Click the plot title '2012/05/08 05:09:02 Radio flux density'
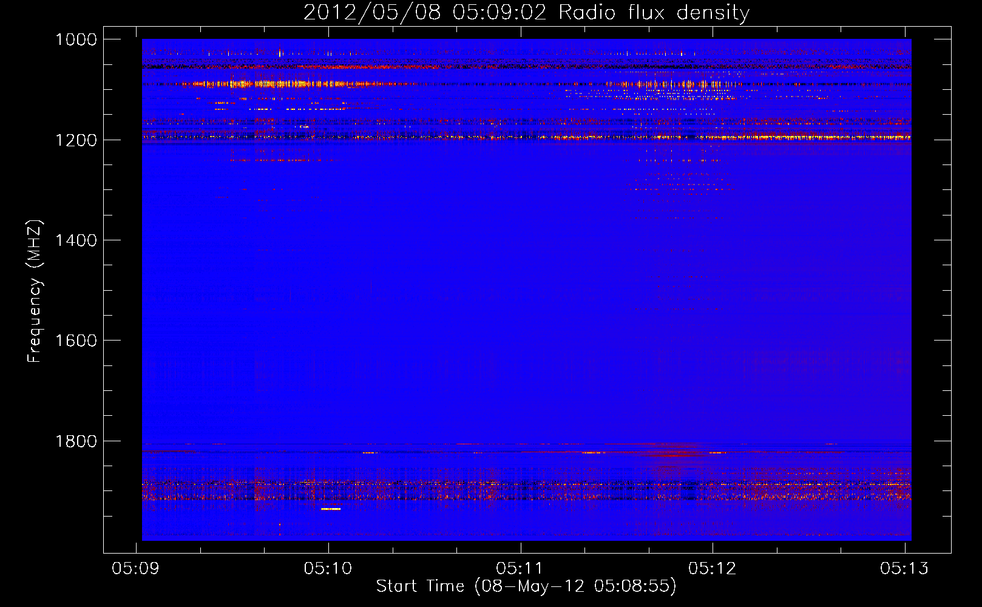 (x=526, y=12)
